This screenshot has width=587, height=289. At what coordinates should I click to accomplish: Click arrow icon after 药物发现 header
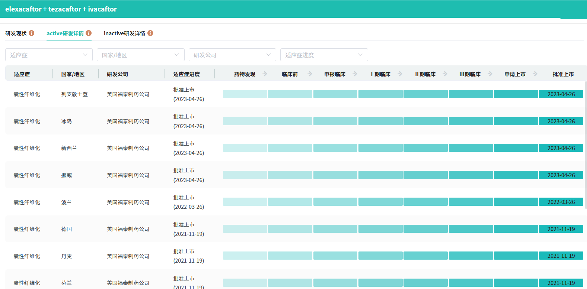pos(265,74)
